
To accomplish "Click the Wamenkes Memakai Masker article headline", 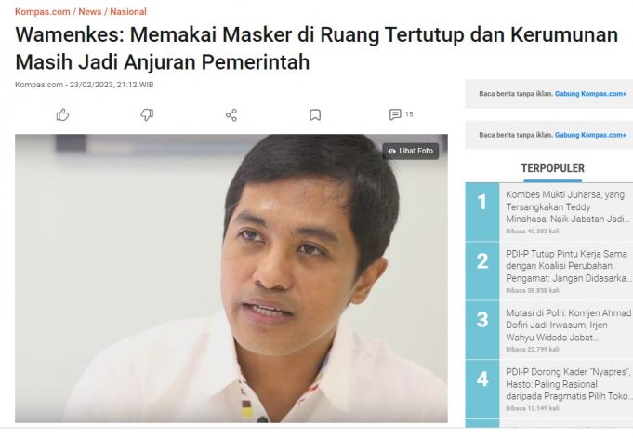I will (x=316, y=48).
